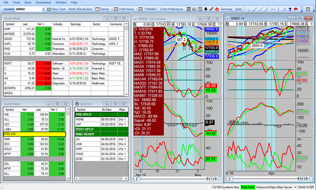Select the pointer arrow tool
The image size is (316, 190).
coord(249,9)
